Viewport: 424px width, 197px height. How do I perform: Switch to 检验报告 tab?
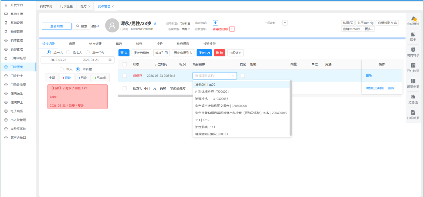(x=209, y=44)
